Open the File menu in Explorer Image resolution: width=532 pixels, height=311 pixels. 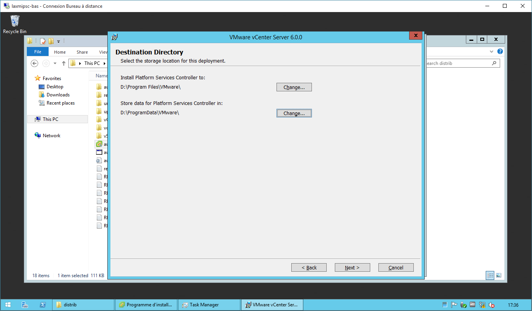[x=38, y=52]
